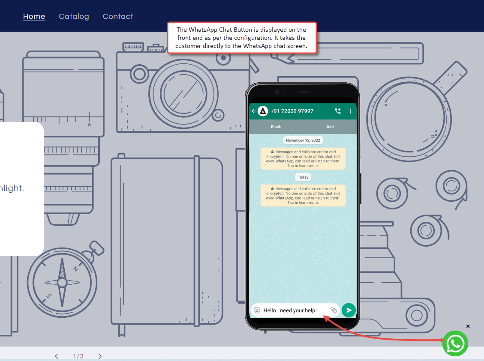
Task: Click the encryption notice under November 12, 2022
Action: (x=303, y=159)
